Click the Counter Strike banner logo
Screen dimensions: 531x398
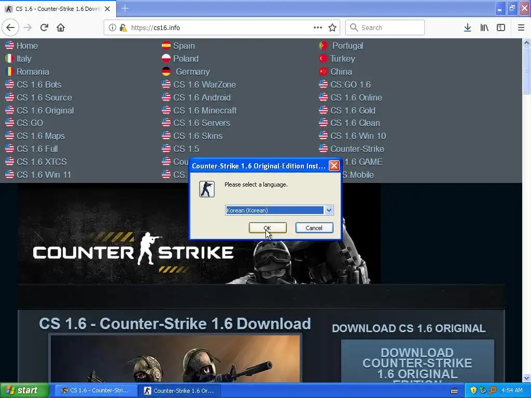pos(133,252)
